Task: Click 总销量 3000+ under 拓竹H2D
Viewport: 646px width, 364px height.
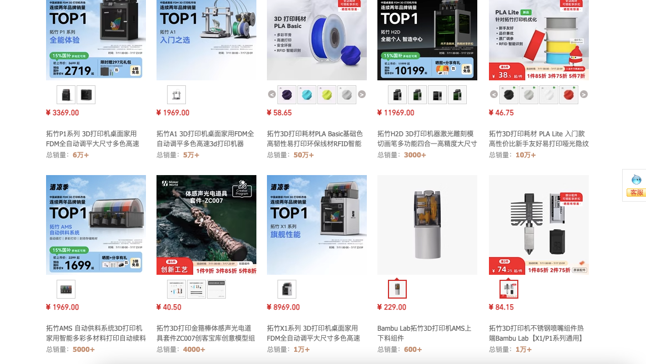Action: (402, 155)
